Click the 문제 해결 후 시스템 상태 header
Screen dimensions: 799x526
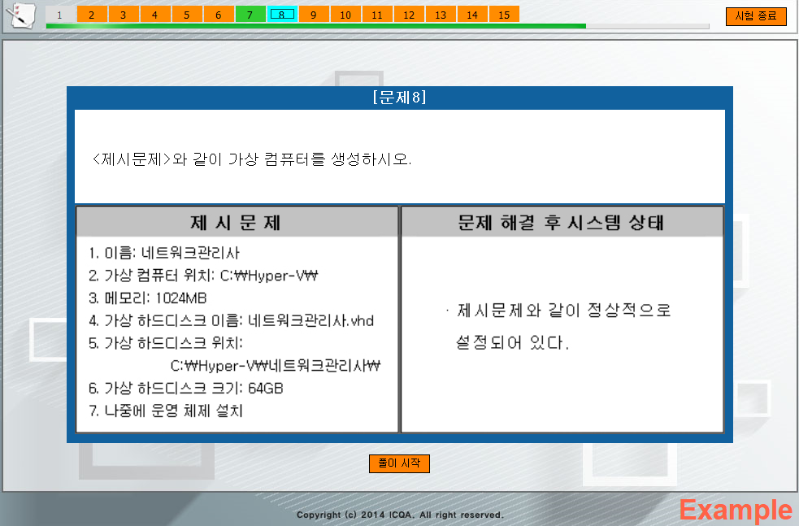562,223
